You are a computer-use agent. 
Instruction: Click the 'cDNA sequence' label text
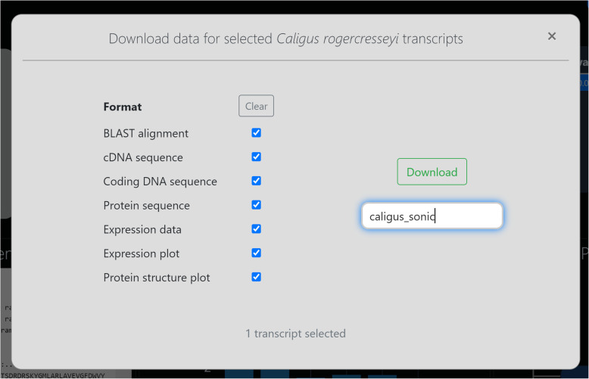pyautogui.click(x=143, y=157)
